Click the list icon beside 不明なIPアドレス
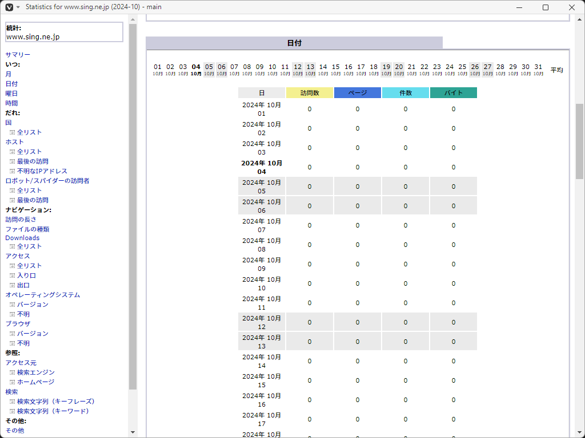The image size is (585, 438). [12, 171]
